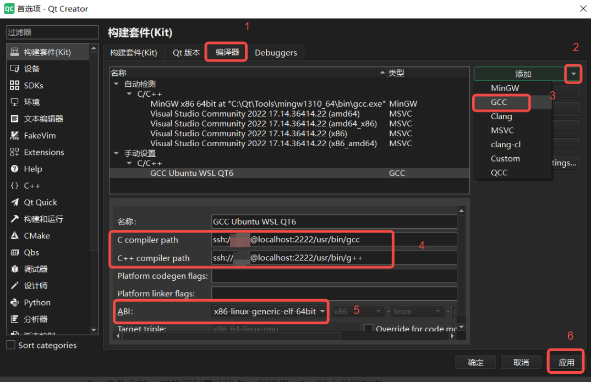The height and width of the screenshot is (382, 591).
Task: Click the SDKs grid icon
Action: 14,85
